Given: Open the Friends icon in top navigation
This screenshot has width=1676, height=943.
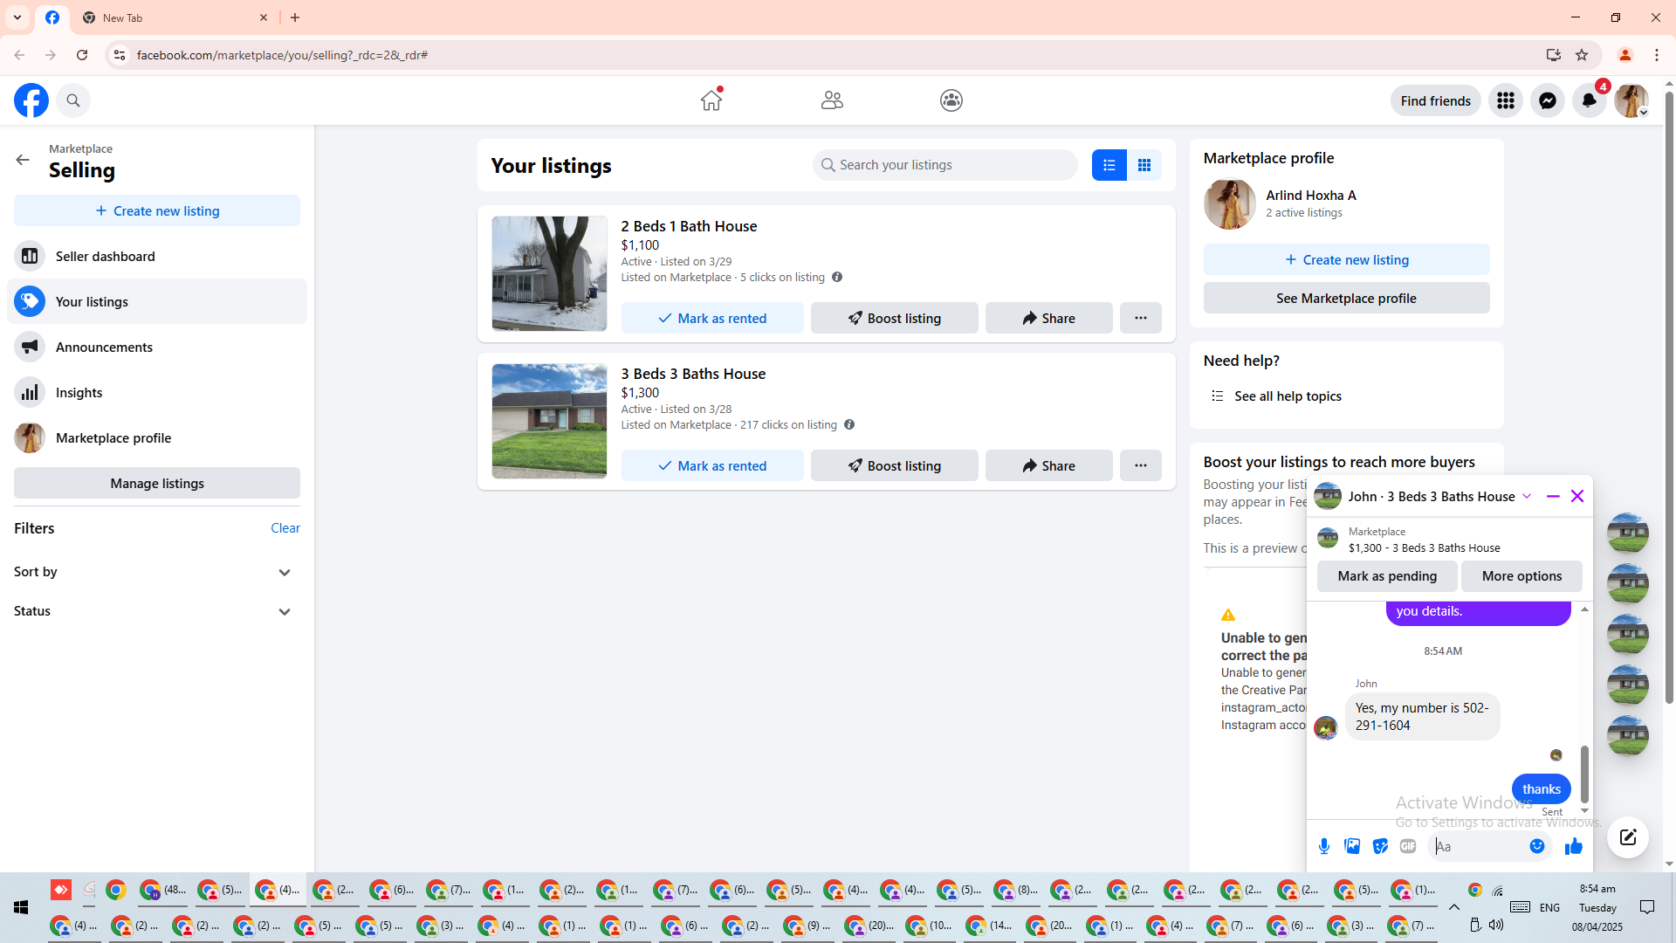Looking at the screenshot, I should click(x=832, y=100).
